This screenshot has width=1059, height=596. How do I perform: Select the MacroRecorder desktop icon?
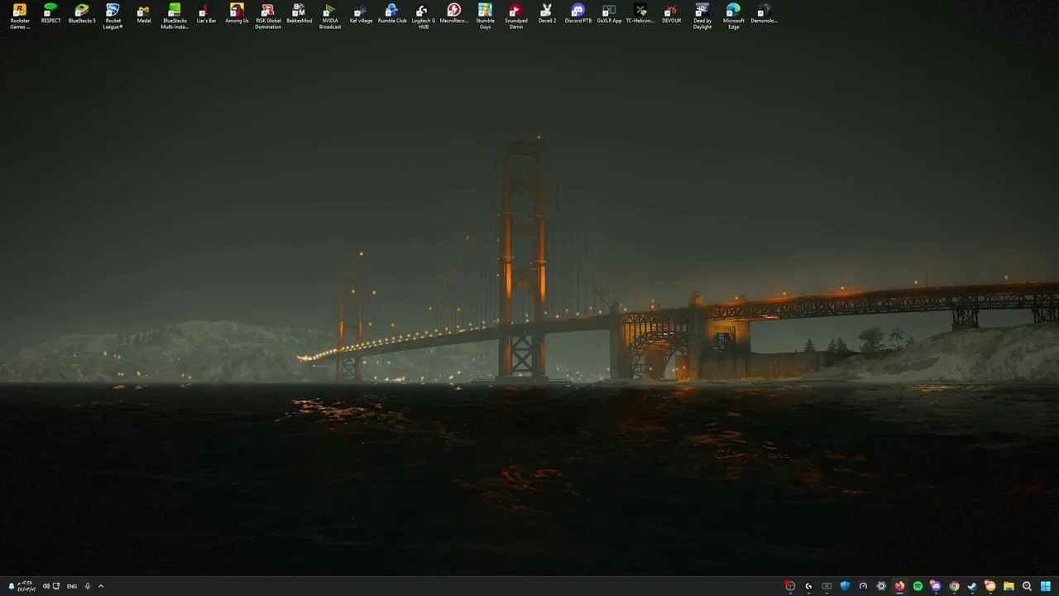pyautogui.click(x=453, y=14)
